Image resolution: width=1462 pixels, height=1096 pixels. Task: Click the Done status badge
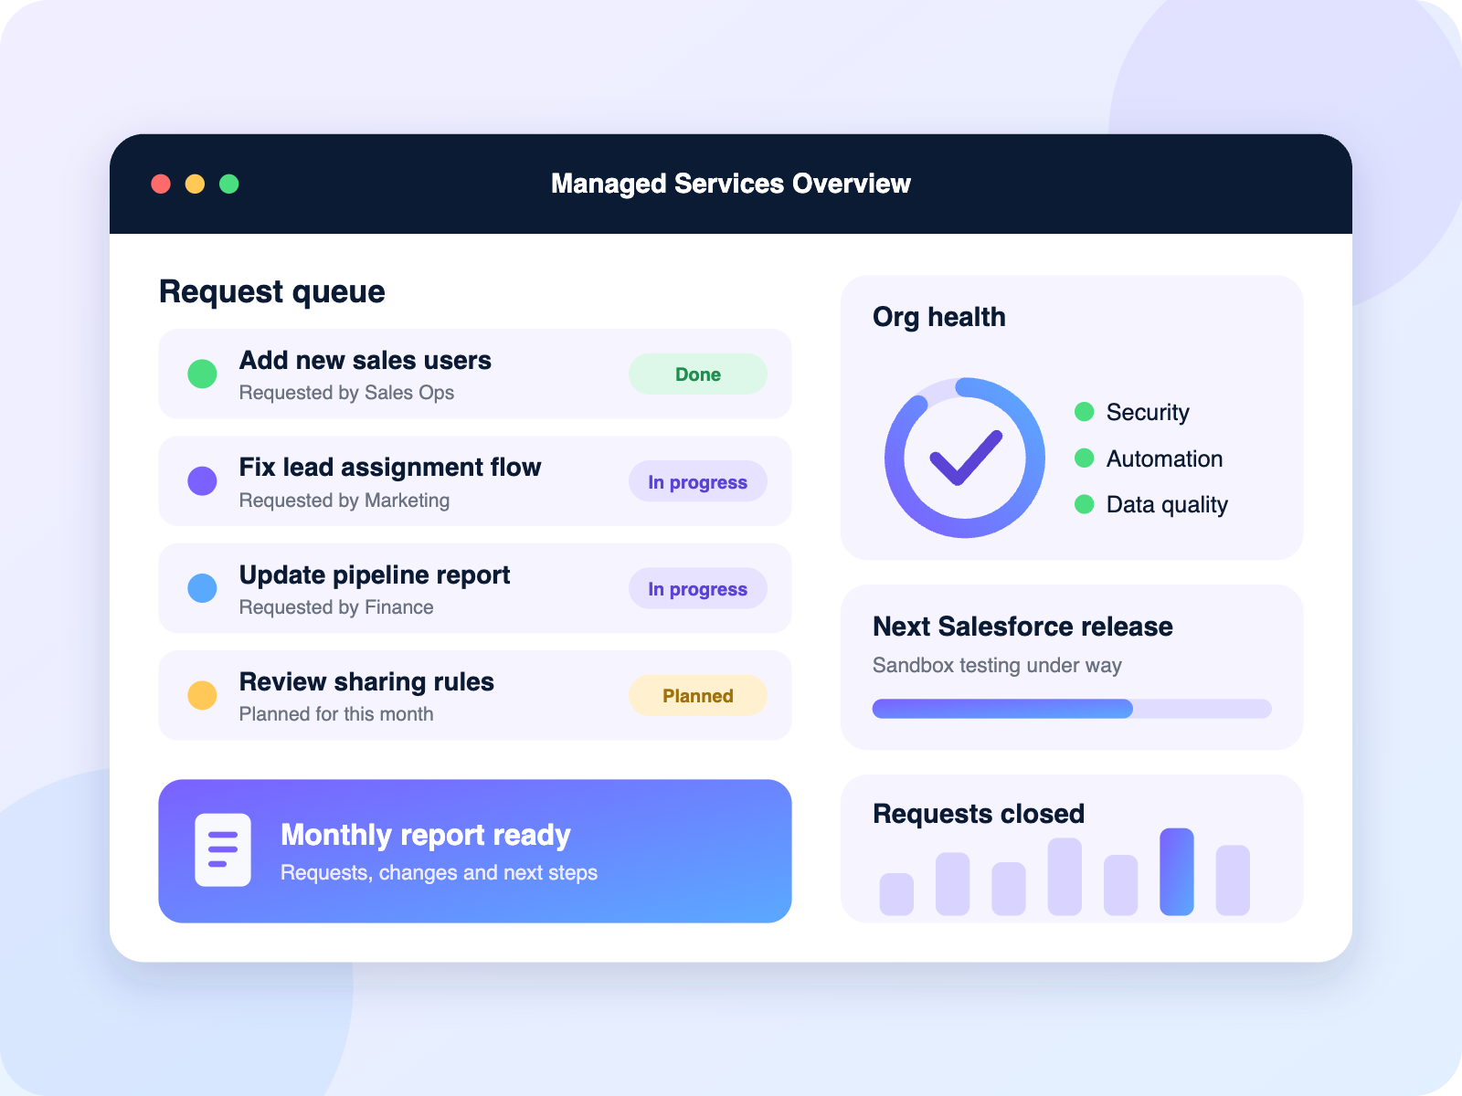(x=698, y=374)
